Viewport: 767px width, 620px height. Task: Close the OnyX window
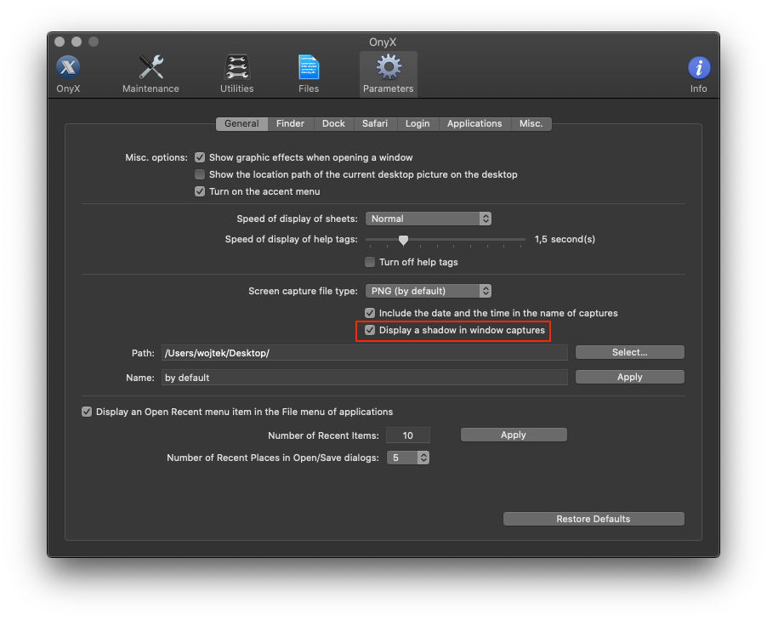(x=60, y=42)
